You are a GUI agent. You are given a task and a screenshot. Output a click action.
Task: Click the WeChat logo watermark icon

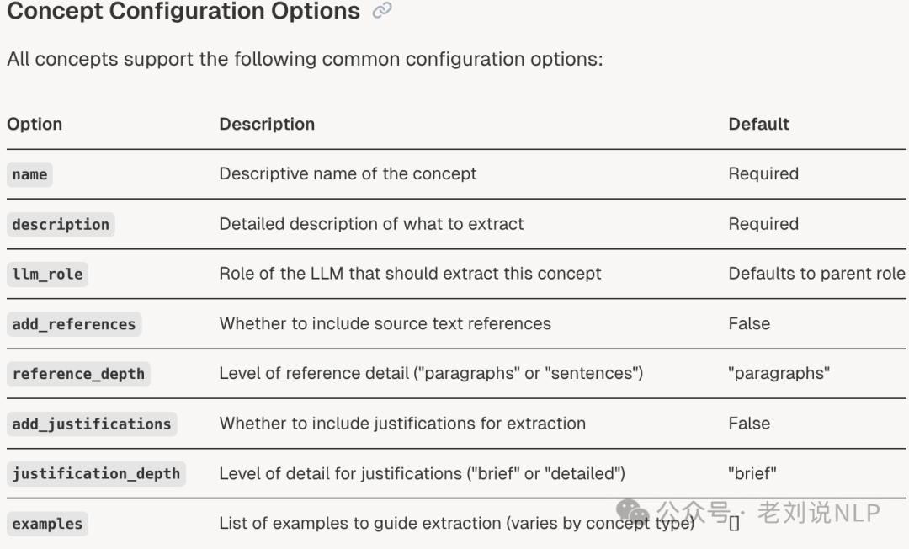632,513
